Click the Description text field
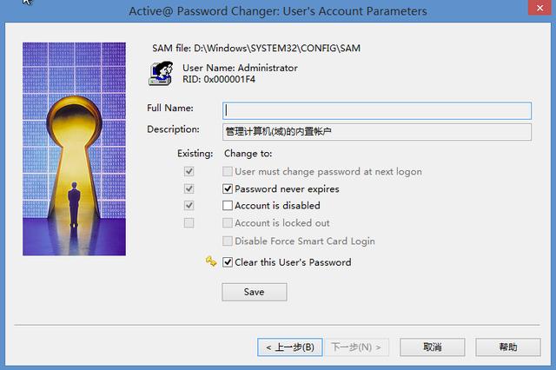 (377, 132)
